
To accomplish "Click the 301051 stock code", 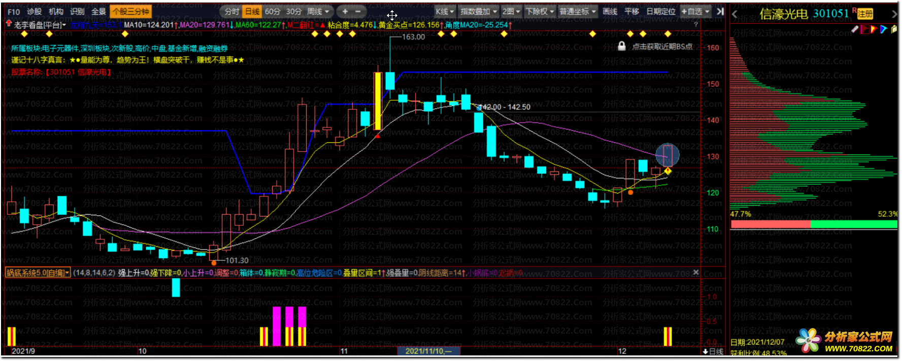I will pyautogui.click(x=831, y=14).
